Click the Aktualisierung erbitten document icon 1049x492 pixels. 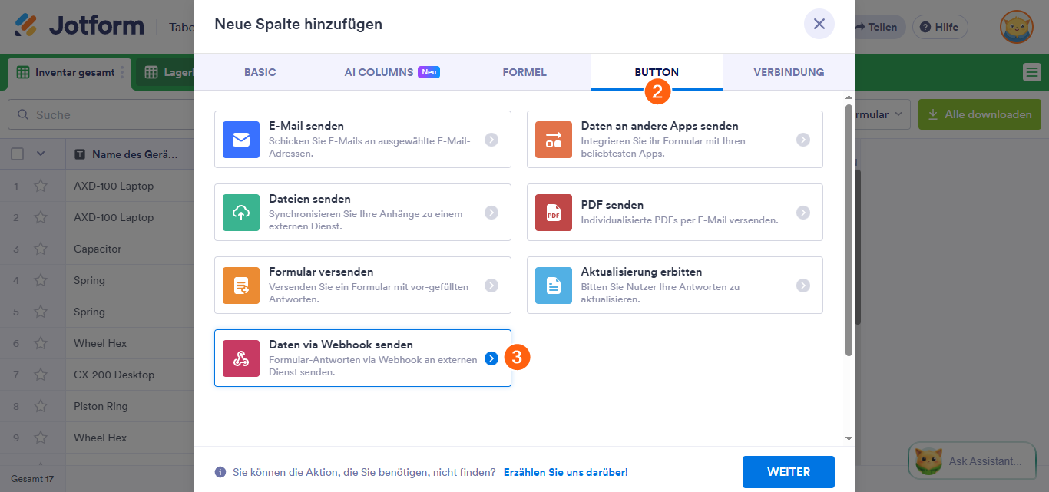(x=554, y=285)
